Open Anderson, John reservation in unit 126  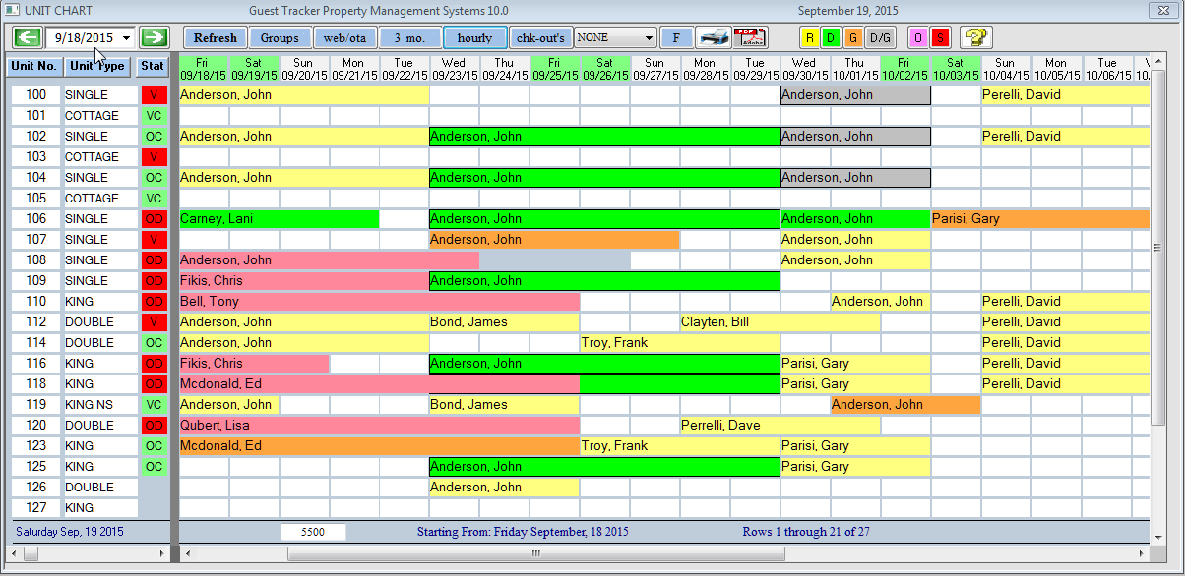tap(504, 488)
